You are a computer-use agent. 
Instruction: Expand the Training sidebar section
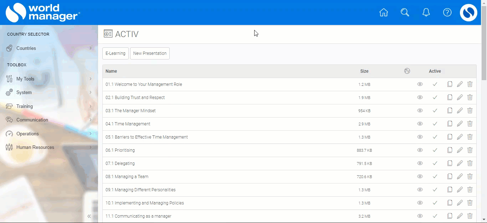tap(25, 106)
